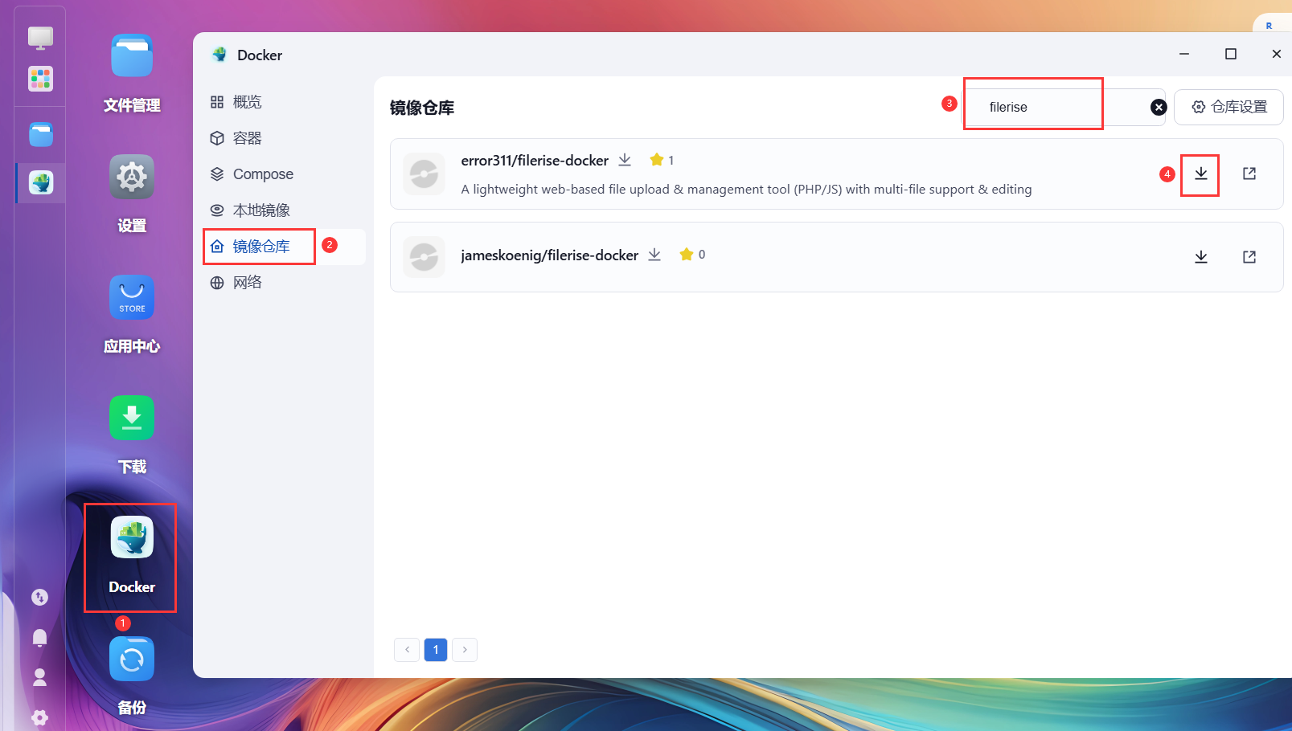Viewport: 1292px width, 731px height.
Task: Go to next results page arrow
Action: [x=465, y=649]
